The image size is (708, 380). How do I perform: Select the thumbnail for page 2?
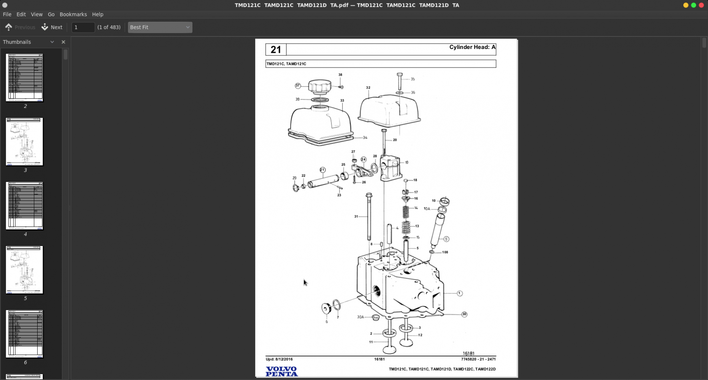point(24,78)
